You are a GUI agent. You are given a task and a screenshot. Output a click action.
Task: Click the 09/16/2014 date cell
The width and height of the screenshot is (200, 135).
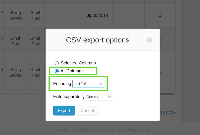[97, 15]
